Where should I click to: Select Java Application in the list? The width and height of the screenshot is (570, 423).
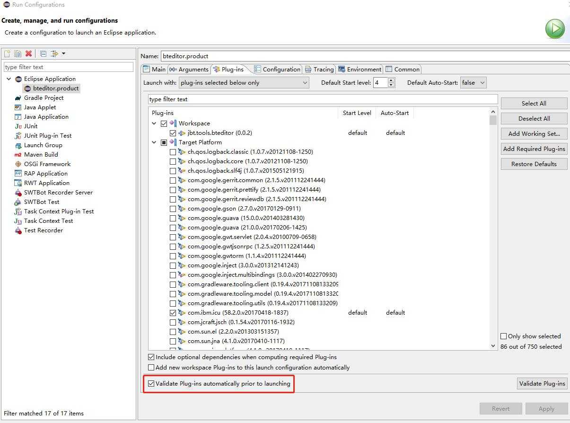(x=46, y=117)
